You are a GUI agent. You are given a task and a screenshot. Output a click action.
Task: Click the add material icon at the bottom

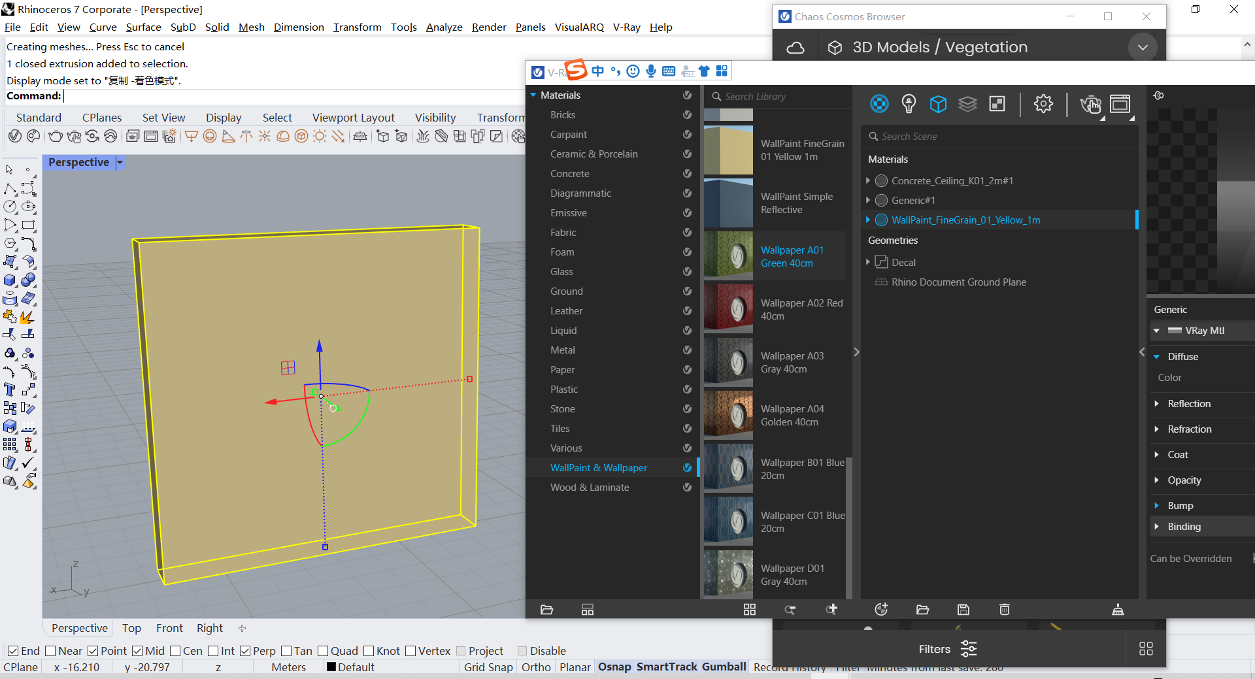click(881, 609)
